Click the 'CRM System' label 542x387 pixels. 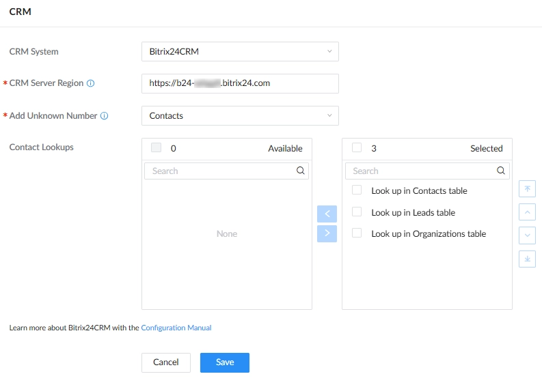point(34,51)
